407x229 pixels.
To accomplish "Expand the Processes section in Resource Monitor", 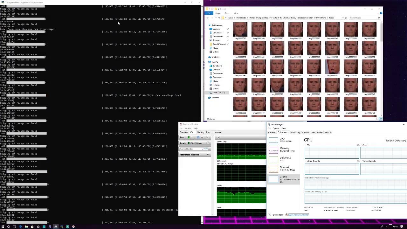I will (x=208, y=137).
